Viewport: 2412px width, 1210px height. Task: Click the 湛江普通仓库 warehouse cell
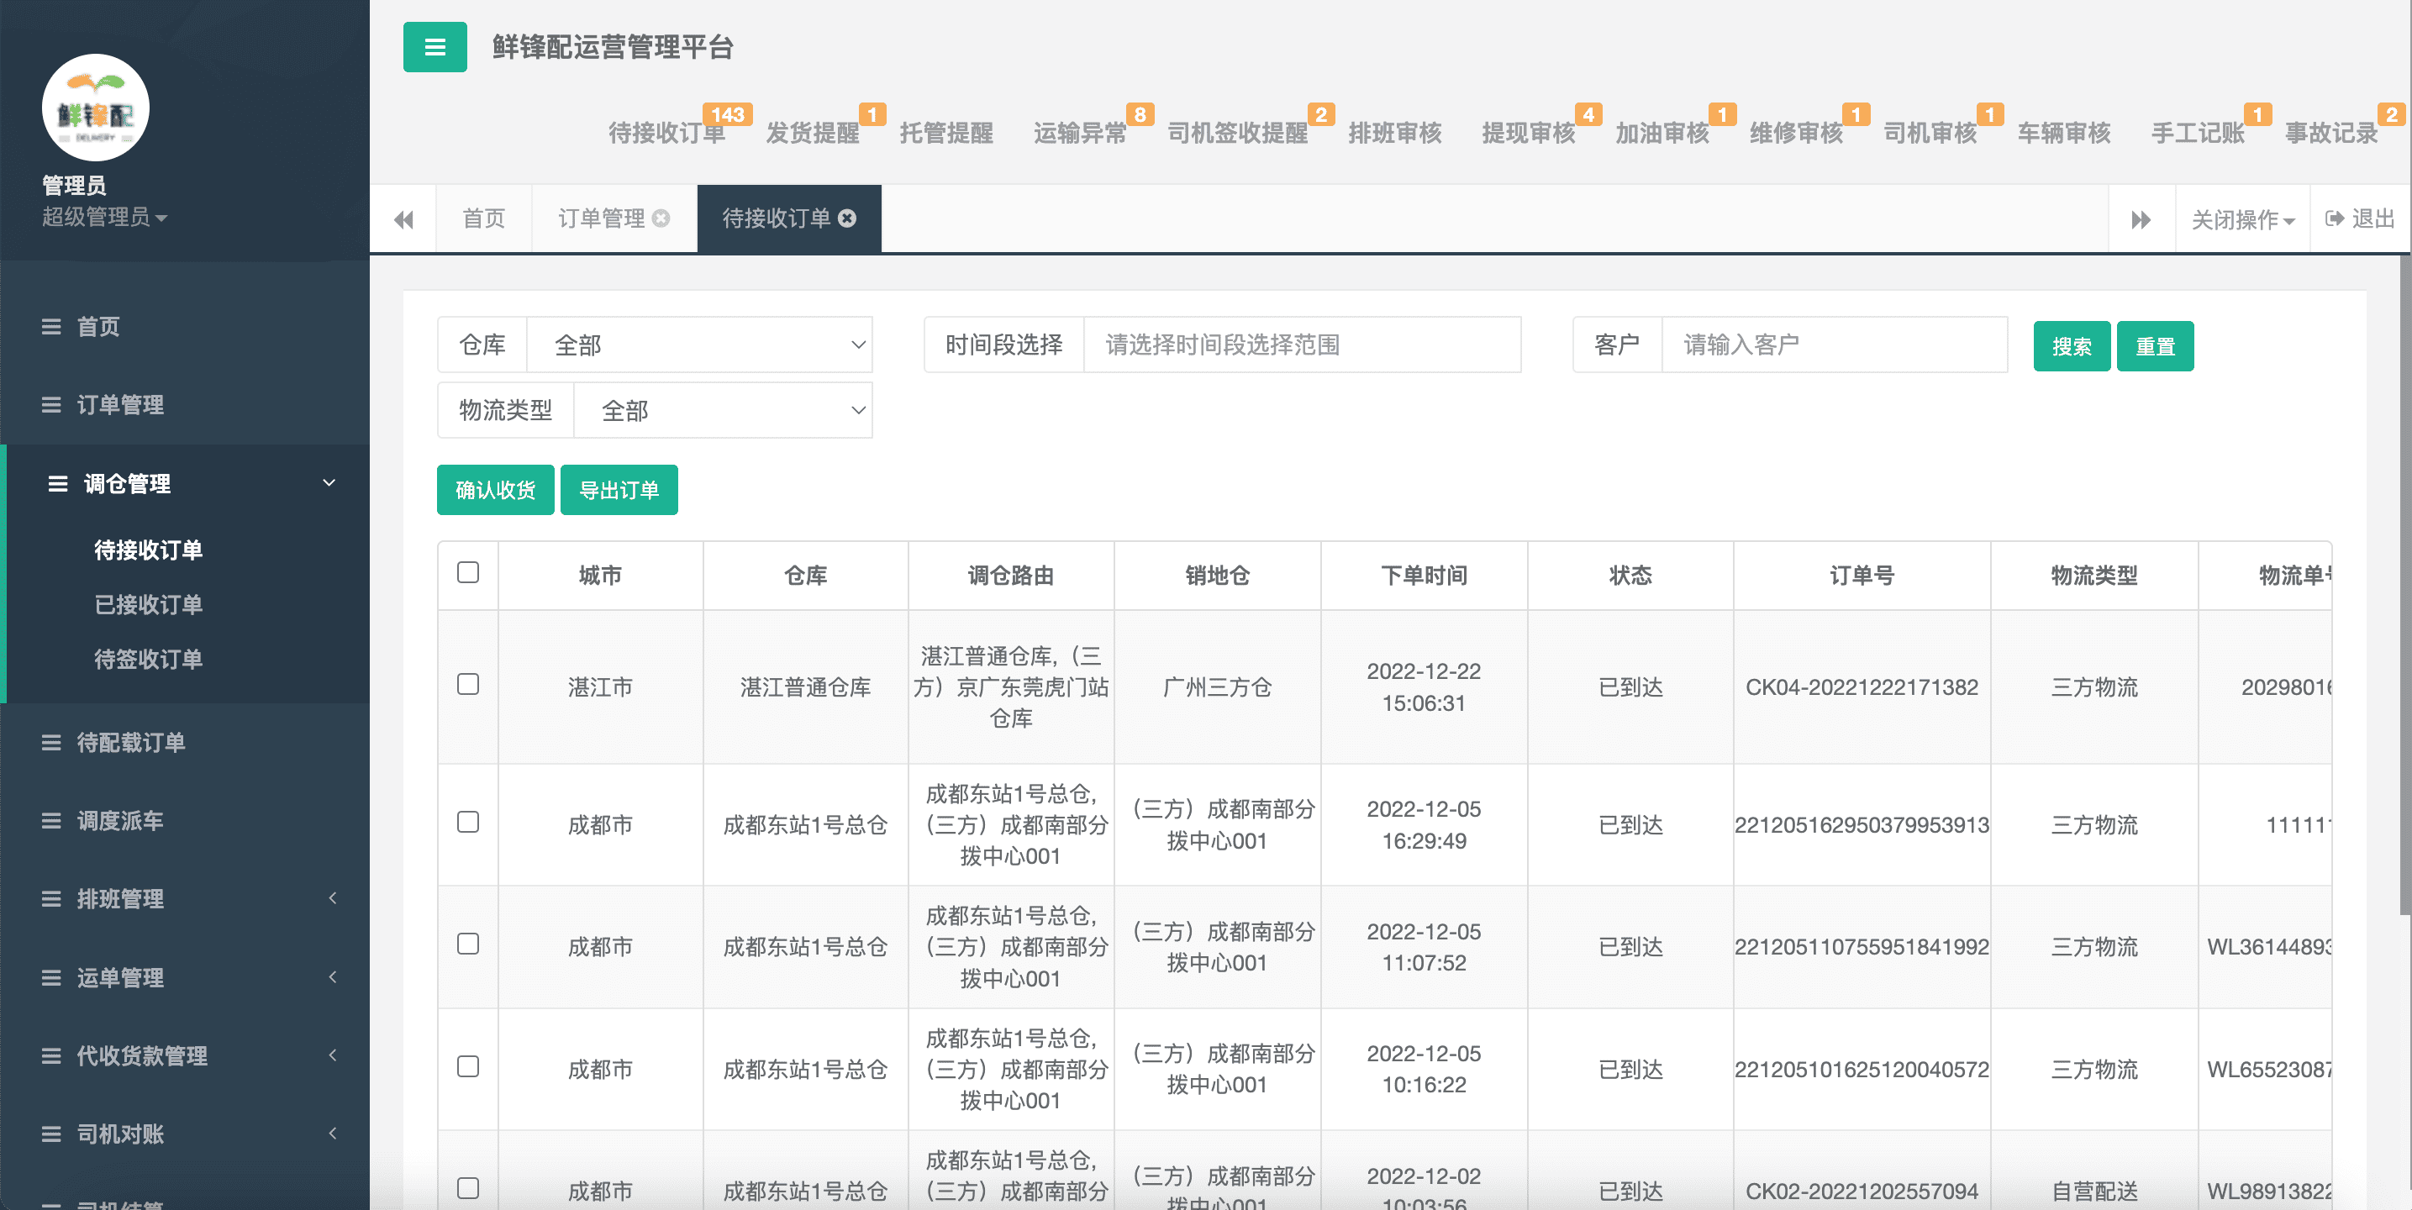pos(805,687)
